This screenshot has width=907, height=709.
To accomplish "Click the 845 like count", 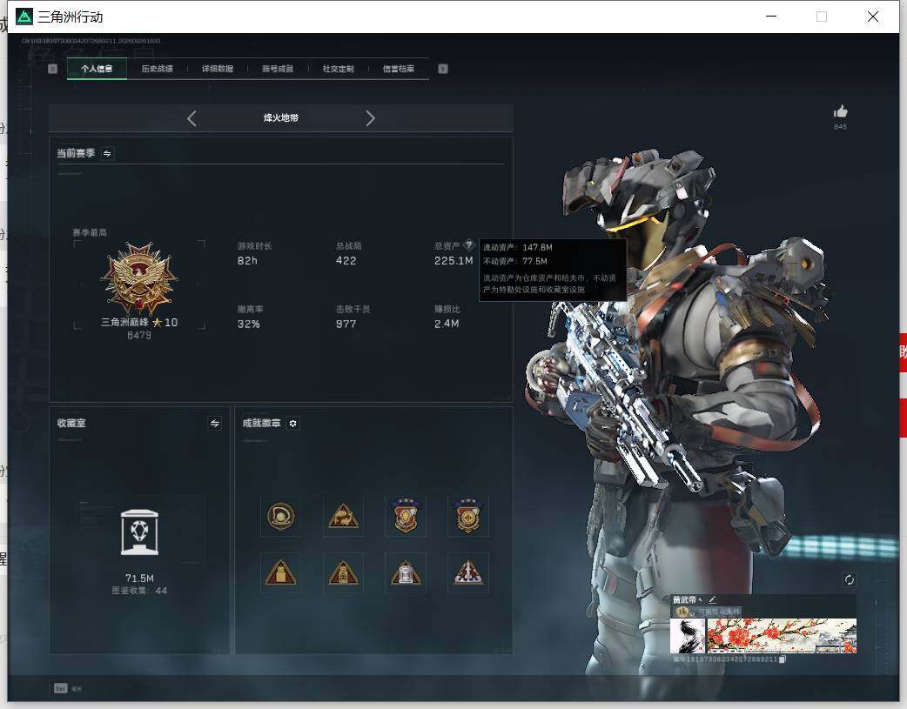I will click(x=841, y=127).
